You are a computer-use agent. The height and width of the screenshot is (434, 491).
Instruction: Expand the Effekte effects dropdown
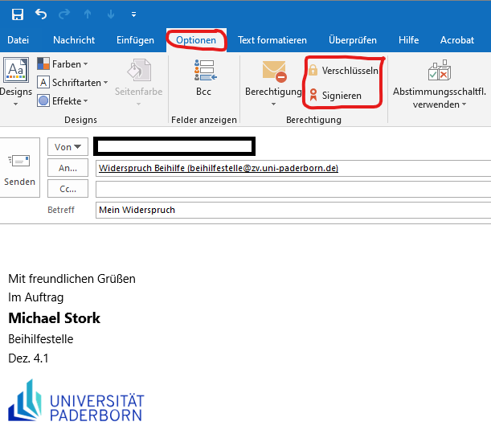click(63, 101)
